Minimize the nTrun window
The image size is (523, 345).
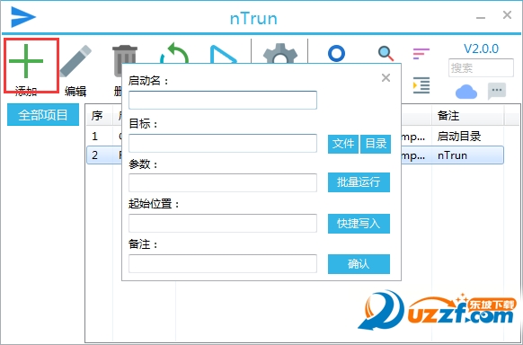[x=481, y=17]
